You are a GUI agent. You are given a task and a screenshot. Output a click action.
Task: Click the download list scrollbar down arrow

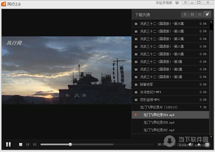click(x=211, y=137)
